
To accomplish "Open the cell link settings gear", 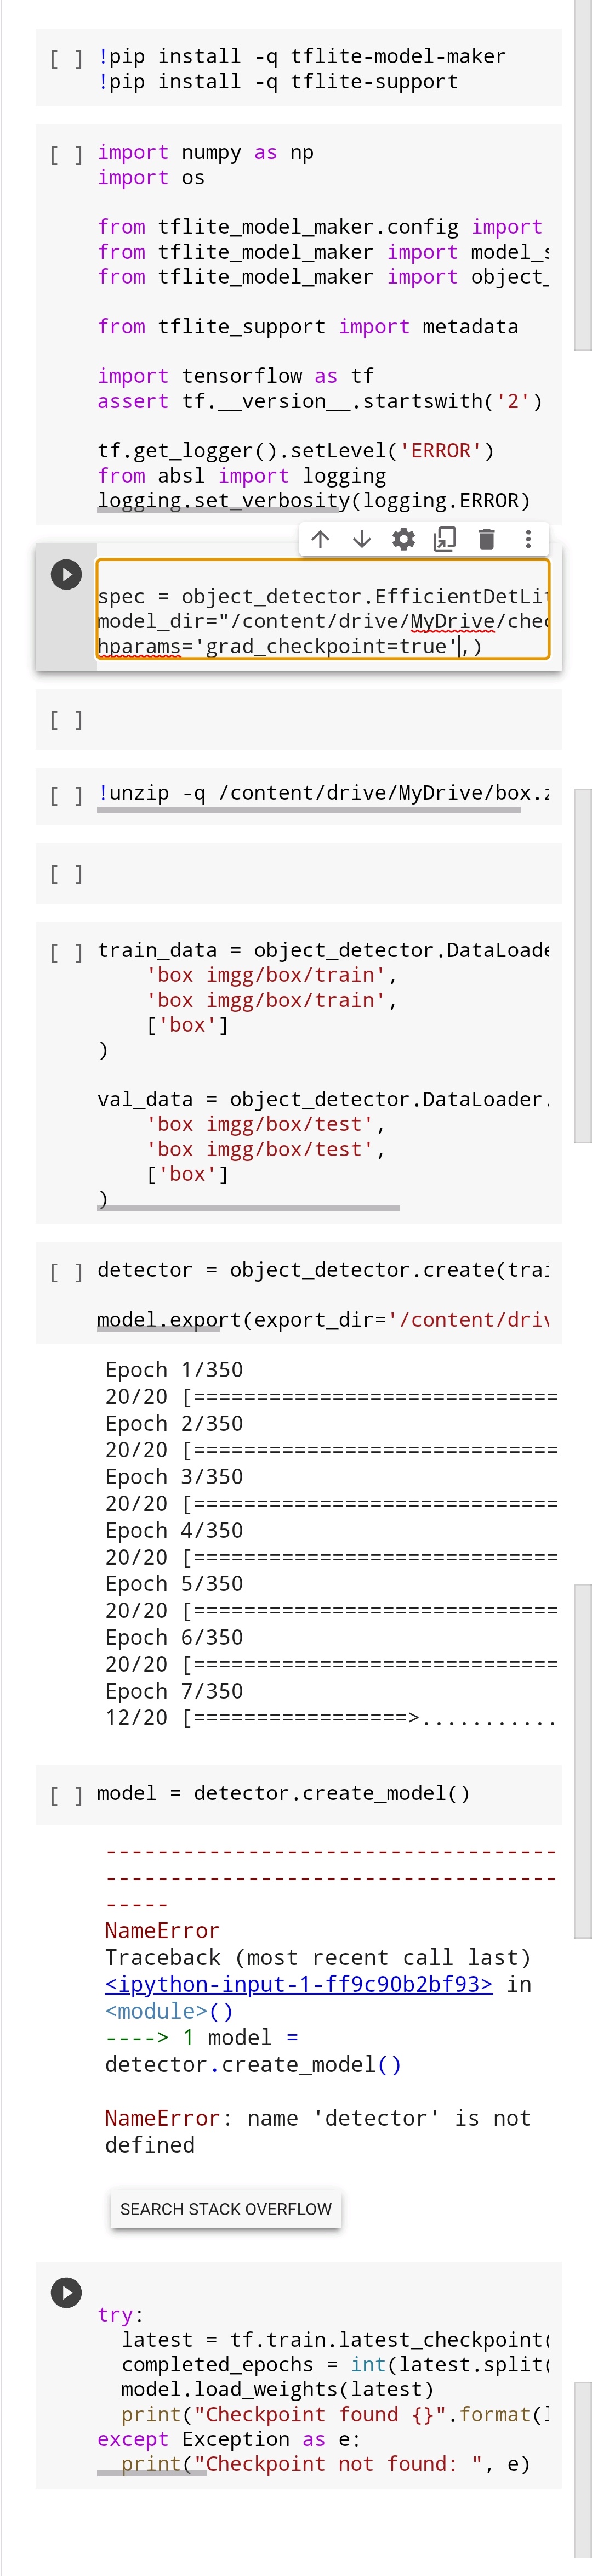I will [x=403, y=540].
